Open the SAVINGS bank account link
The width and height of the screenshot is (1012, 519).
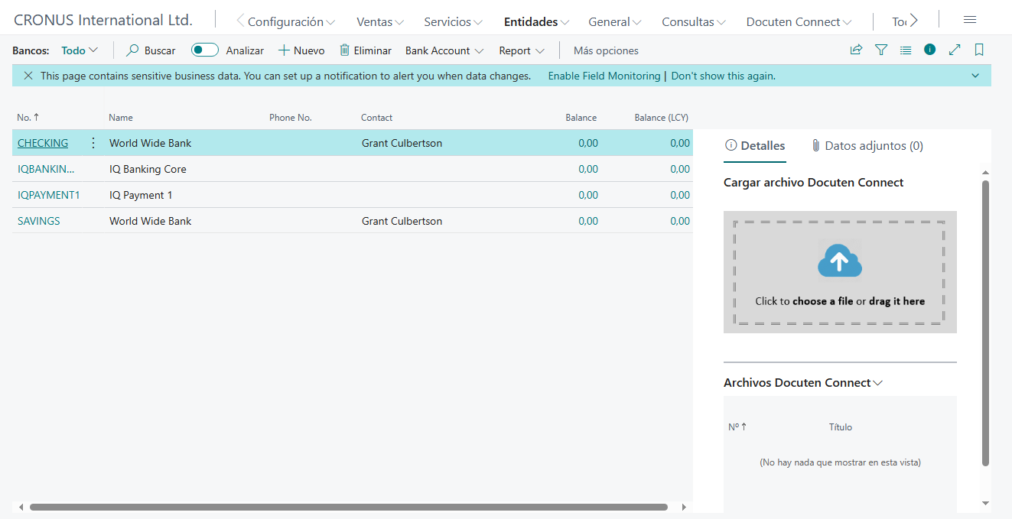[x=39, y=221]
